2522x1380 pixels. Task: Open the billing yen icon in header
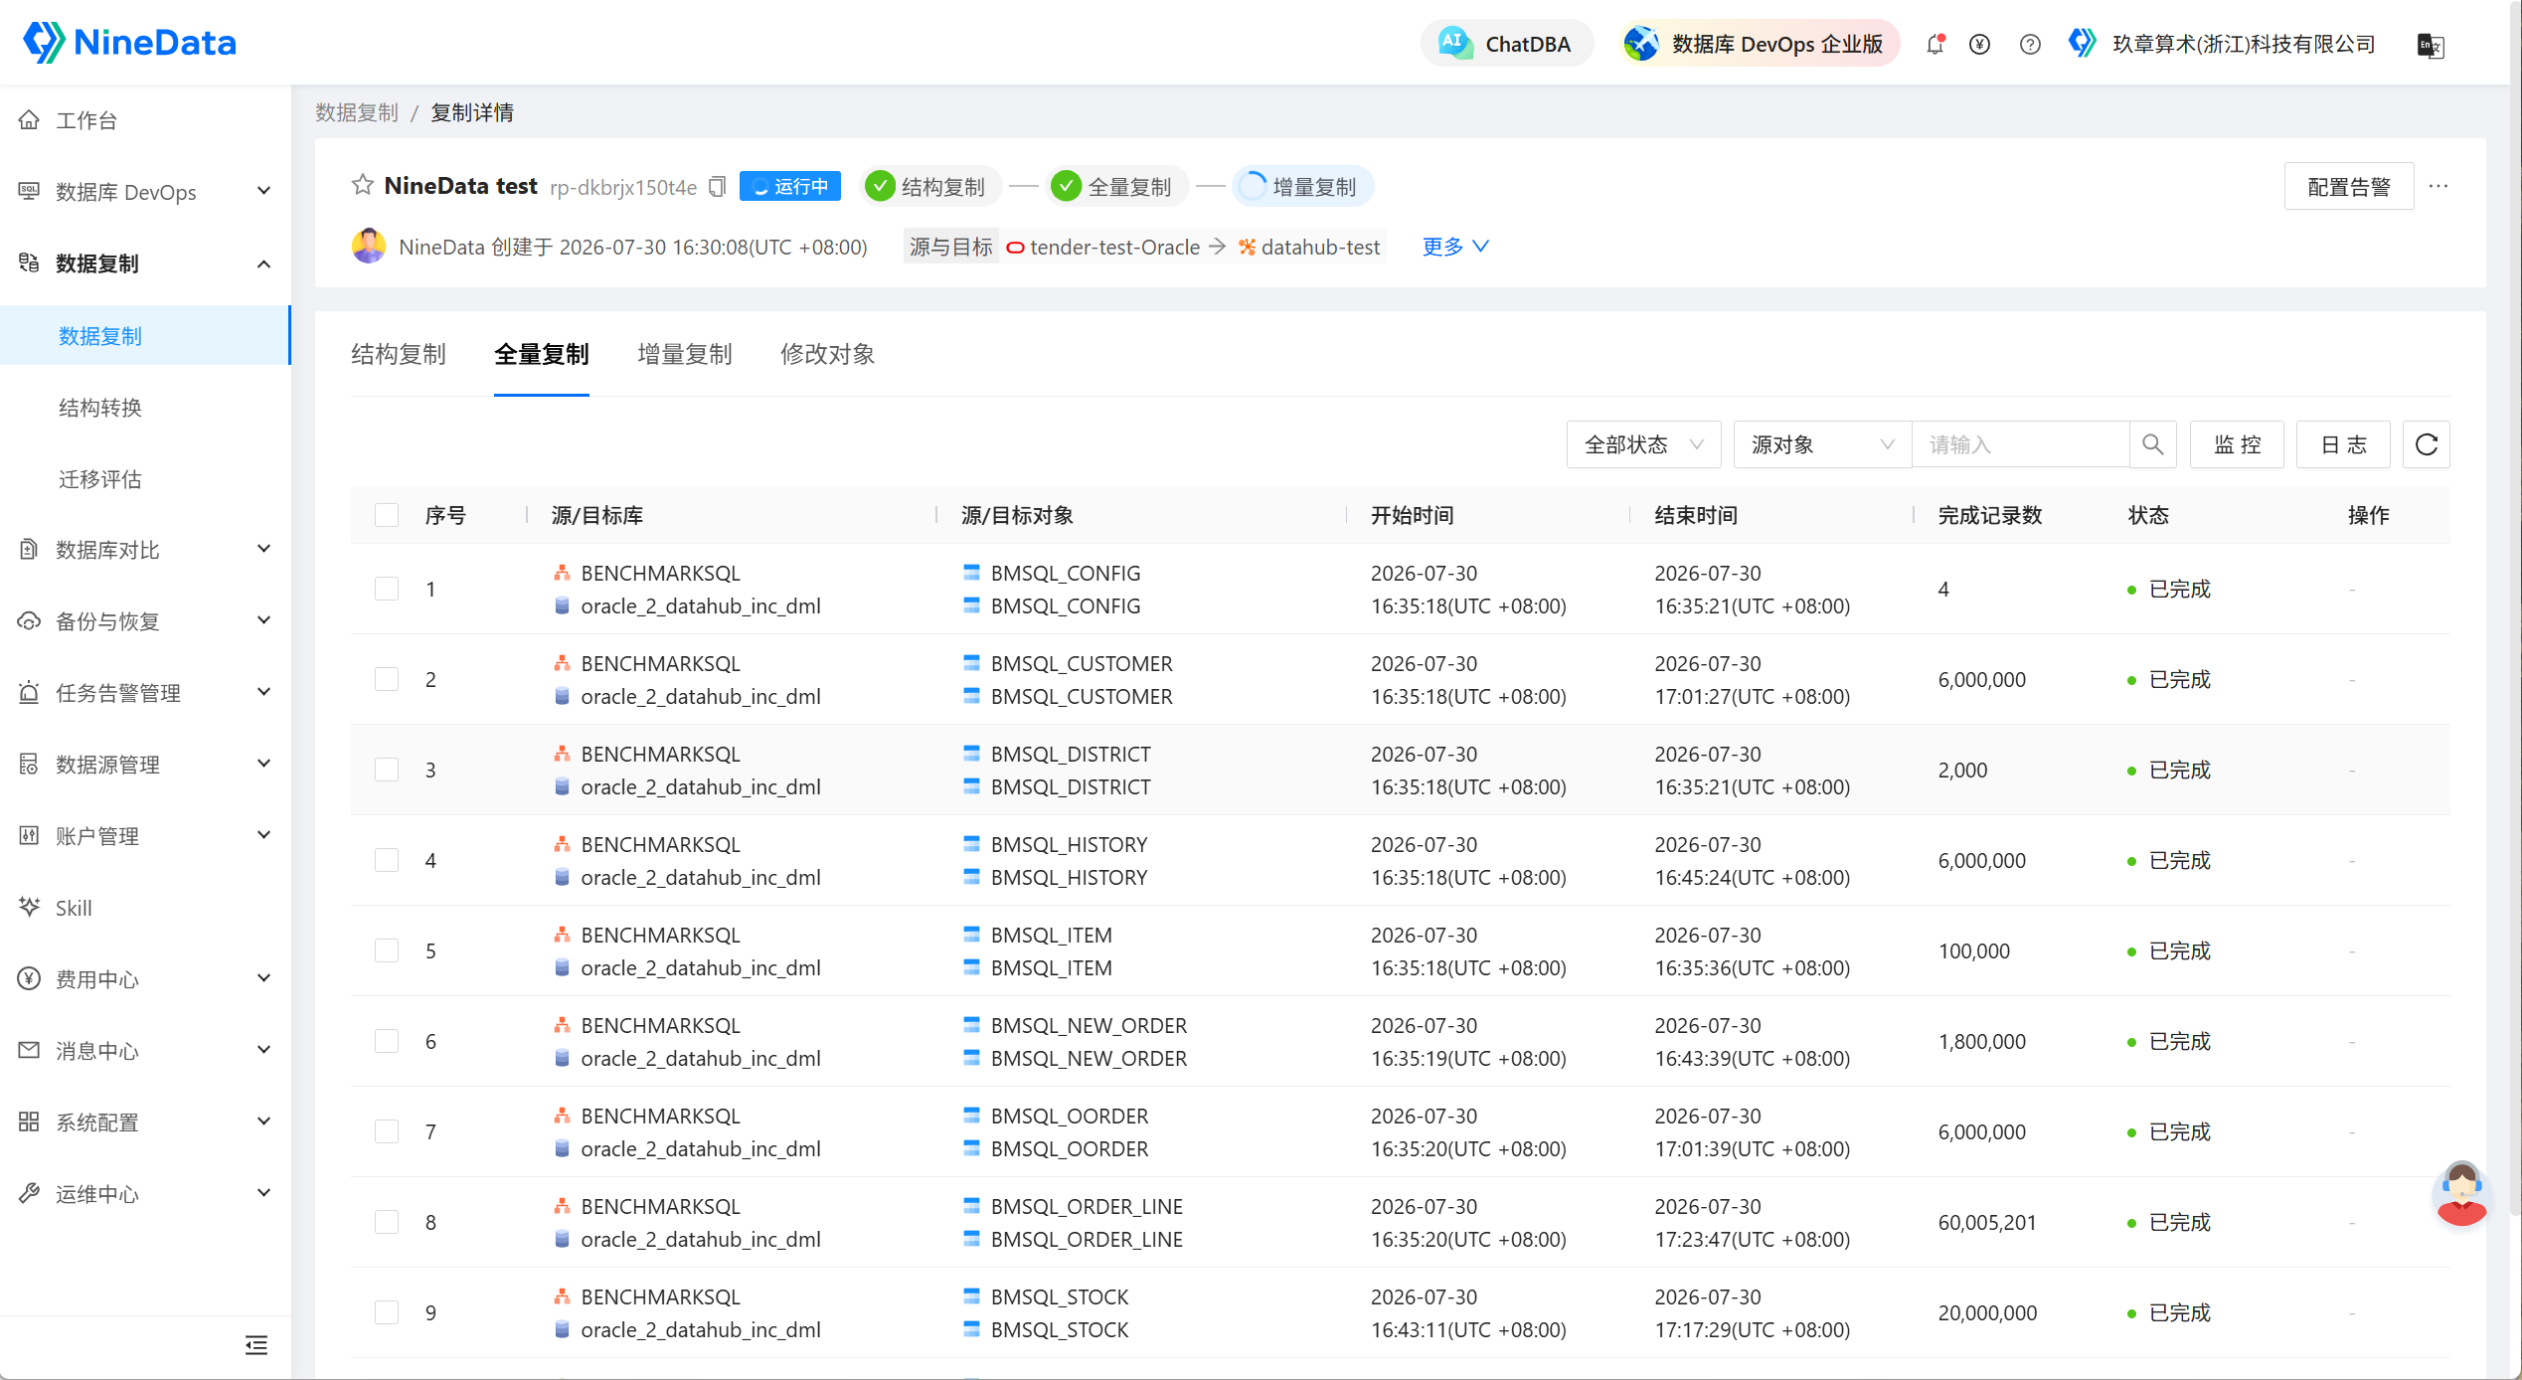1979,45
